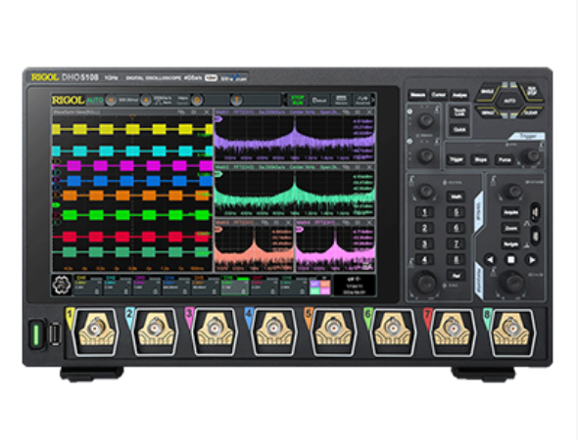Image resolution: width=578 pixels, height=440 pixels.
Task: Close the orange FFT3 window
Action: click(288, 223)
